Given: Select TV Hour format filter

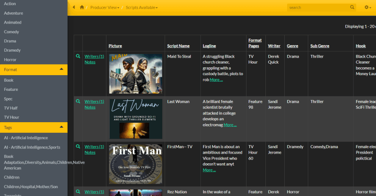Looking at the screenshot, I should pos(11,117).
